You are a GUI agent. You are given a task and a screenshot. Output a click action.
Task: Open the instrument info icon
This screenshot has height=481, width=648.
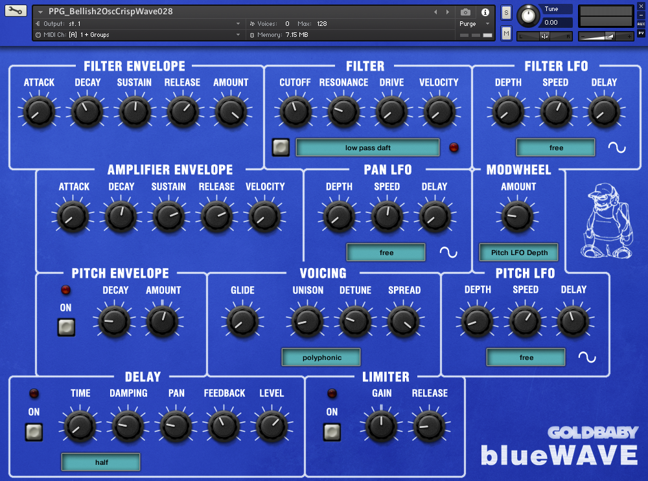point(485,12)
